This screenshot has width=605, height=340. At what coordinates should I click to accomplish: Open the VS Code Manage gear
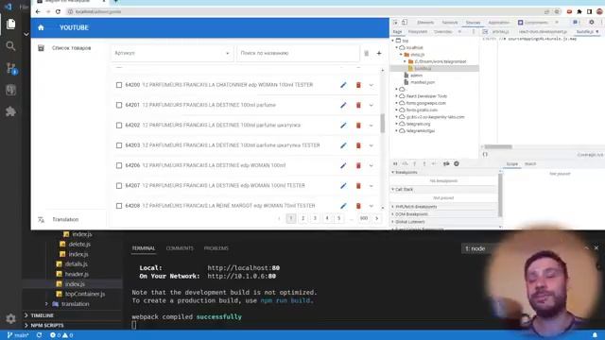[10, 318]
